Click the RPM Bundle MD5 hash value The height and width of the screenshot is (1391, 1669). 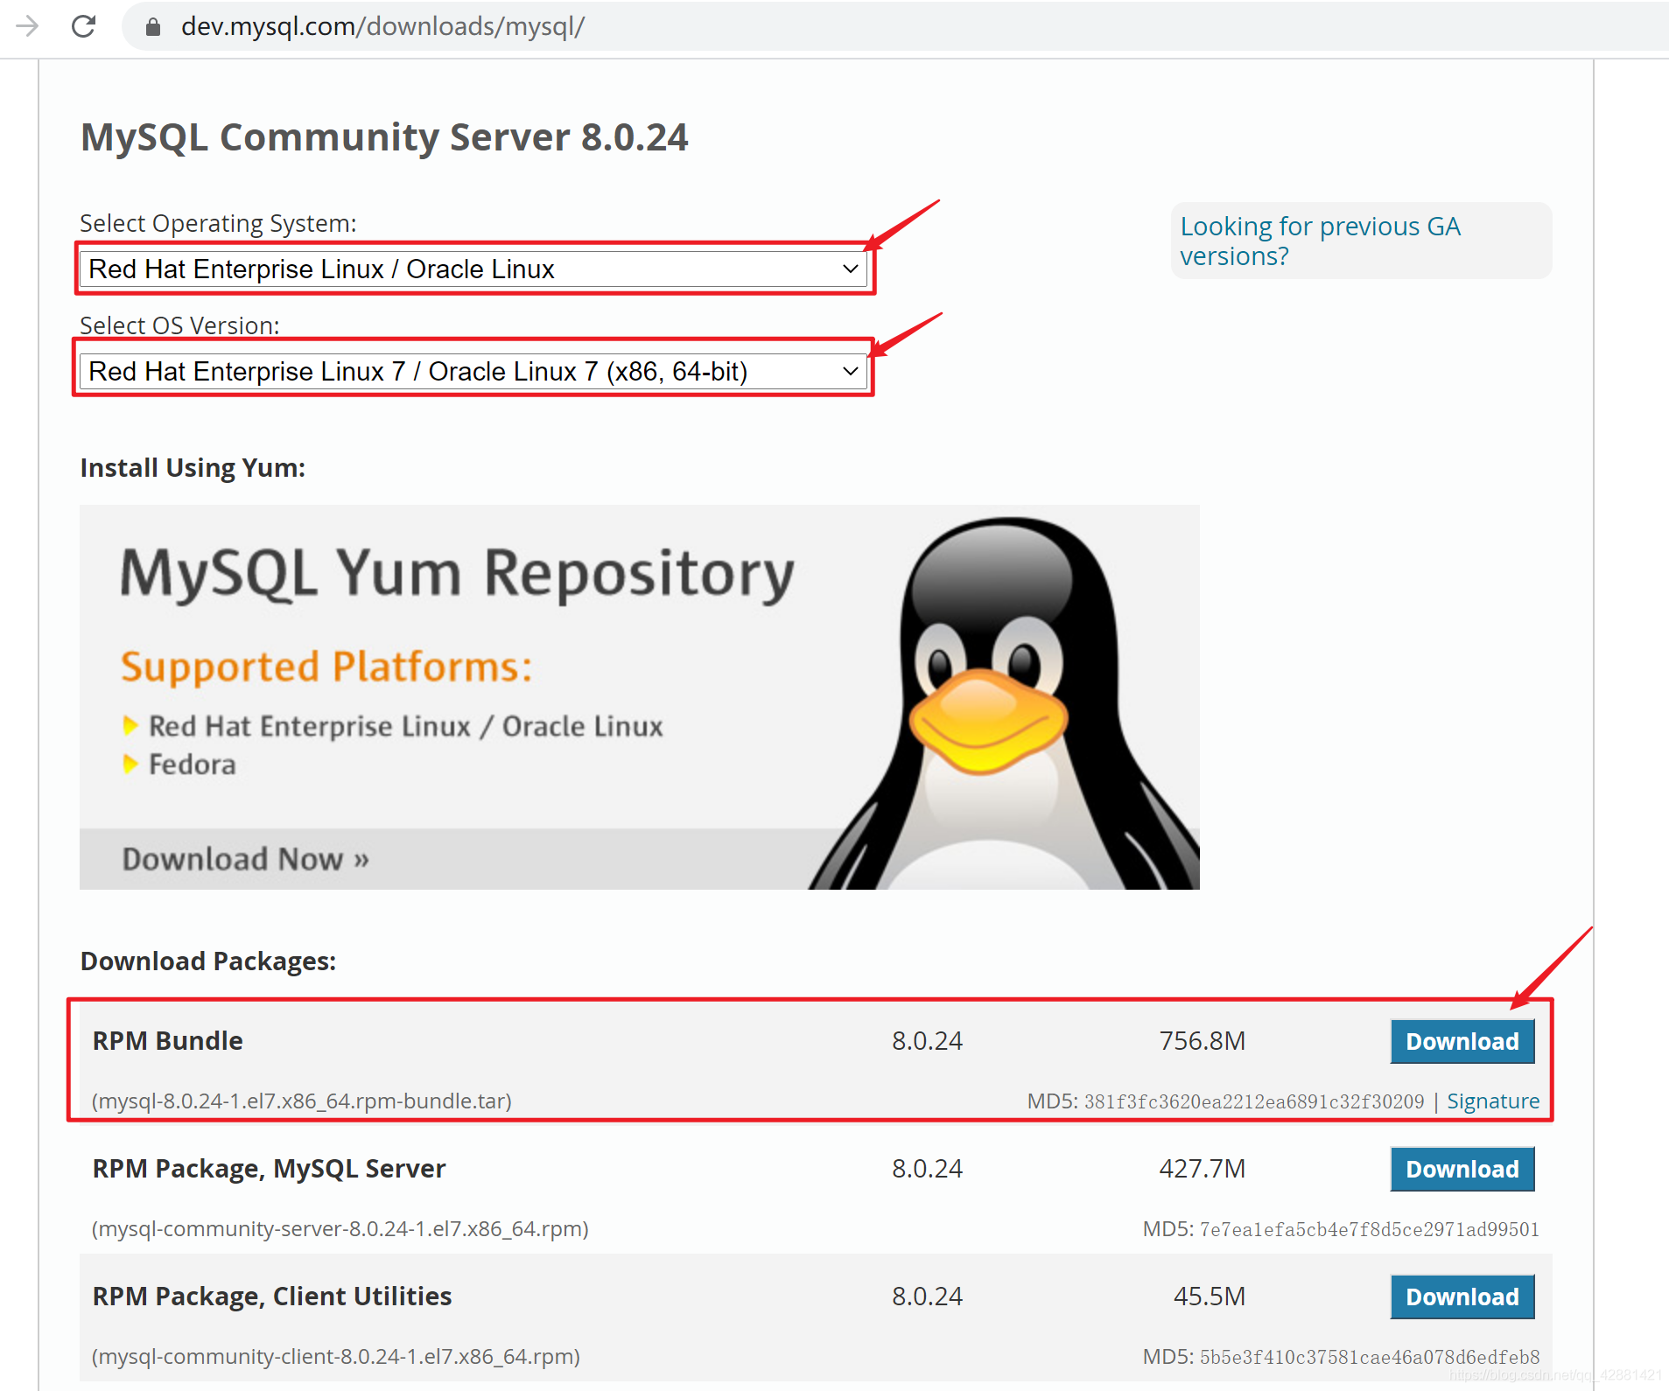pos(1254,1101)
